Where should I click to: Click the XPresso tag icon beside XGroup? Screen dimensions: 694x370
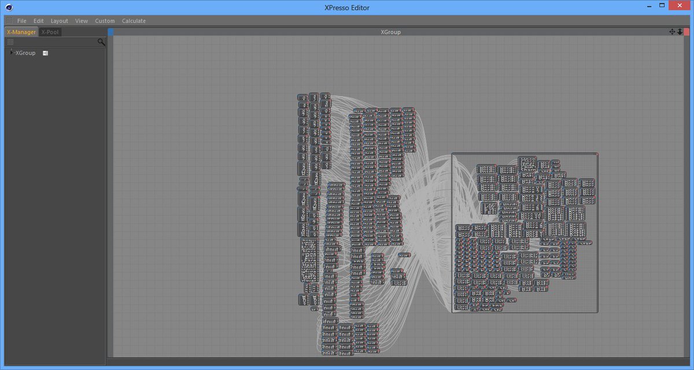coord(45,53)
